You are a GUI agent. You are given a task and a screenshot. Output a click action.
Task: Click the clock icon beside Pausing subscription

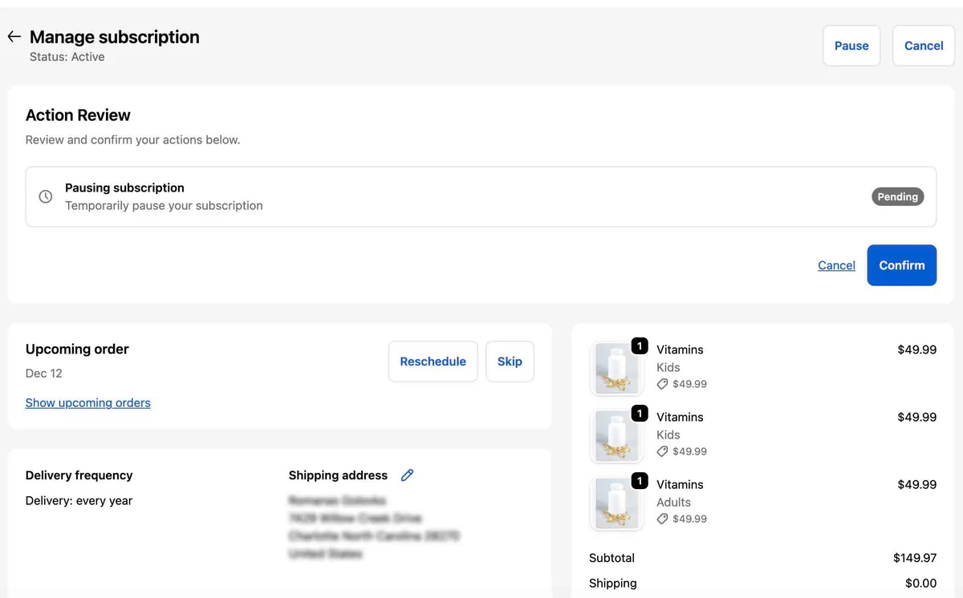[46, 196]
